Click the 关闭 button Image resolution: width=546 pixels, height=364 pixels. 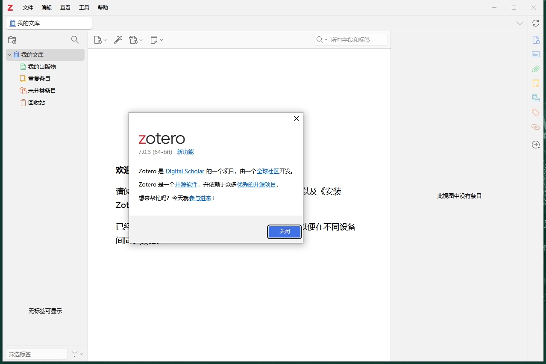coord(285,231)
